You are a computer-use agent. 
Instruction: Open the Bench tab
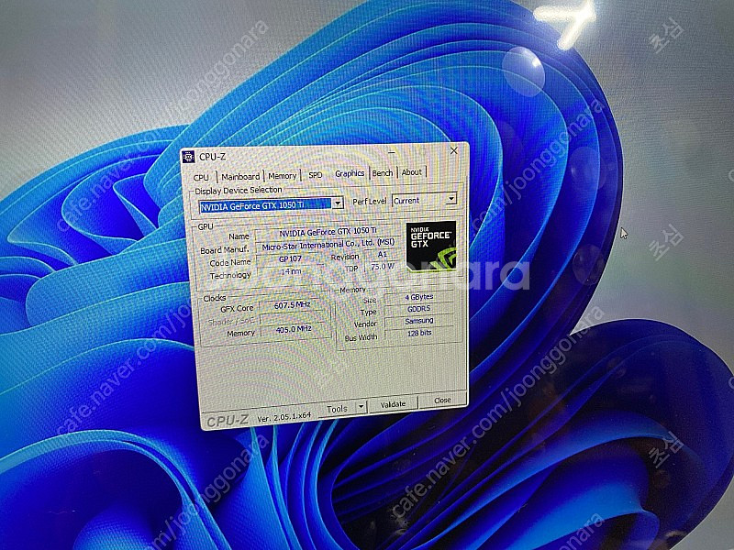tap(383, 173)
